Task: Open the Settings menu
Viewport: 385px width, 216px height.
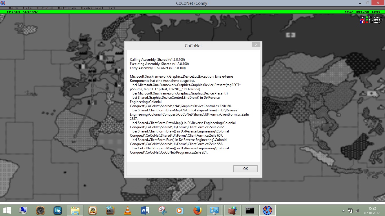Action: pyautogui.click(x=67, y=8)
